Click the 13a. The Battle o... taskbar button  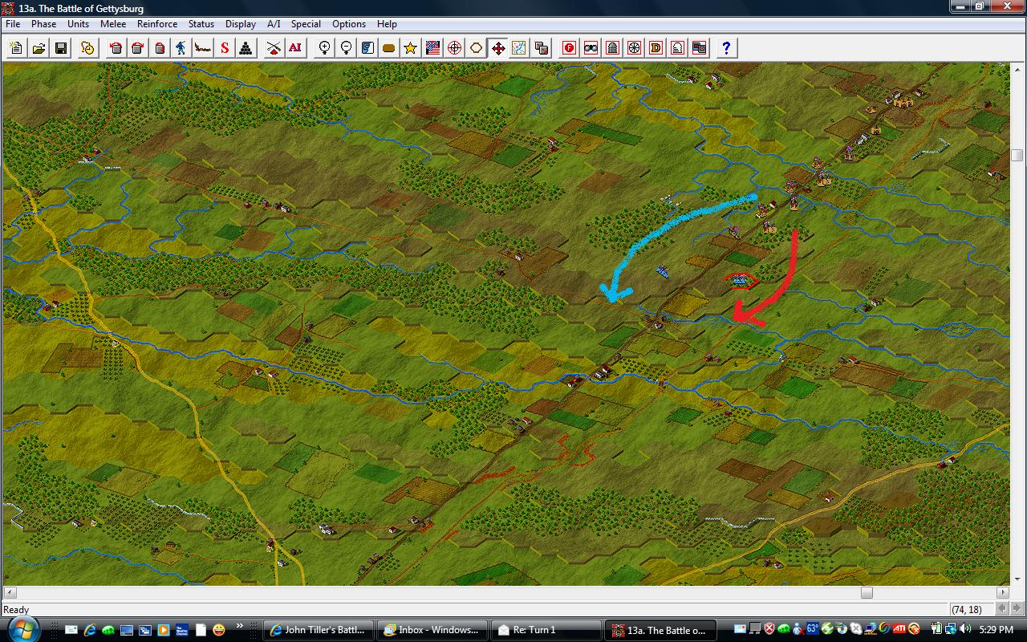click(x=659, y=630)
